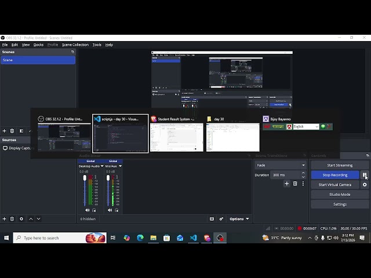Click the 31°C Partly sunny weather widget
Screen dimensions: 371x278
(x=282, y=238)
